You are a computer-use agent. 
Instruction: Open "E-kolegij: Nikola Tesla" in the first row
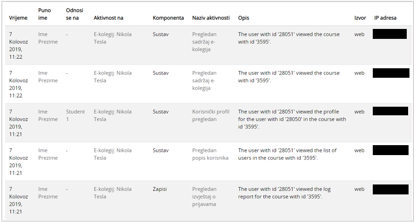pyautogui.click(x=112, y=38)
